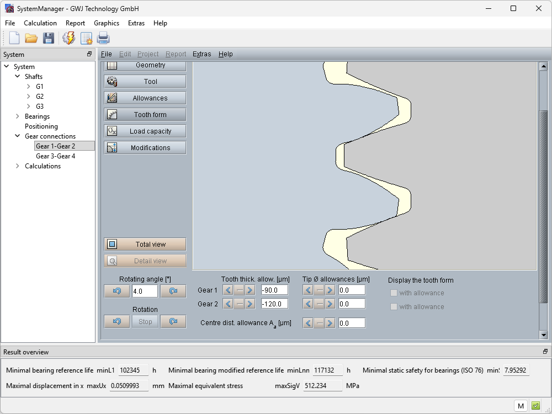Open the inner Extras menu
This screenshot has height=414, width=552.
[x=201, y=54]
